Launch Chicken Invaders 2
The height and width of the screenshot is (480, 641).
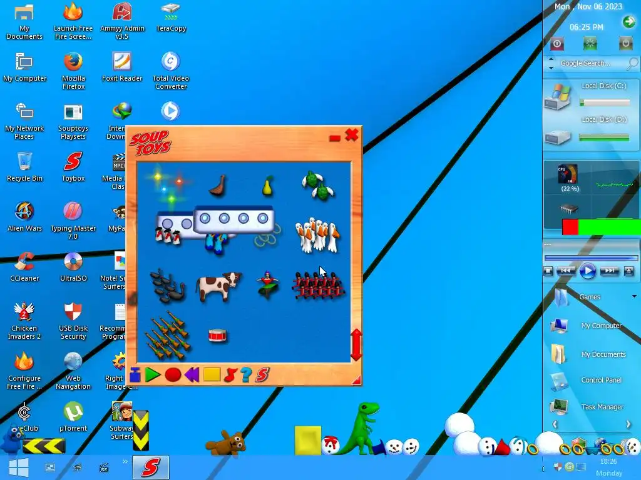point(24,322)
